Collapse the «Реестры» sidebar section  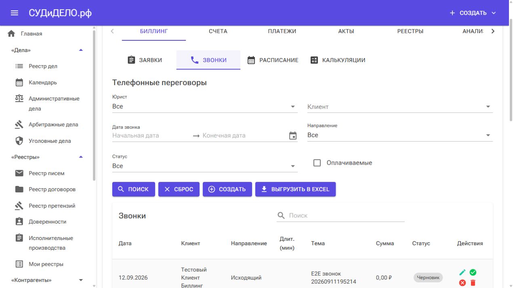click(81, 157)
